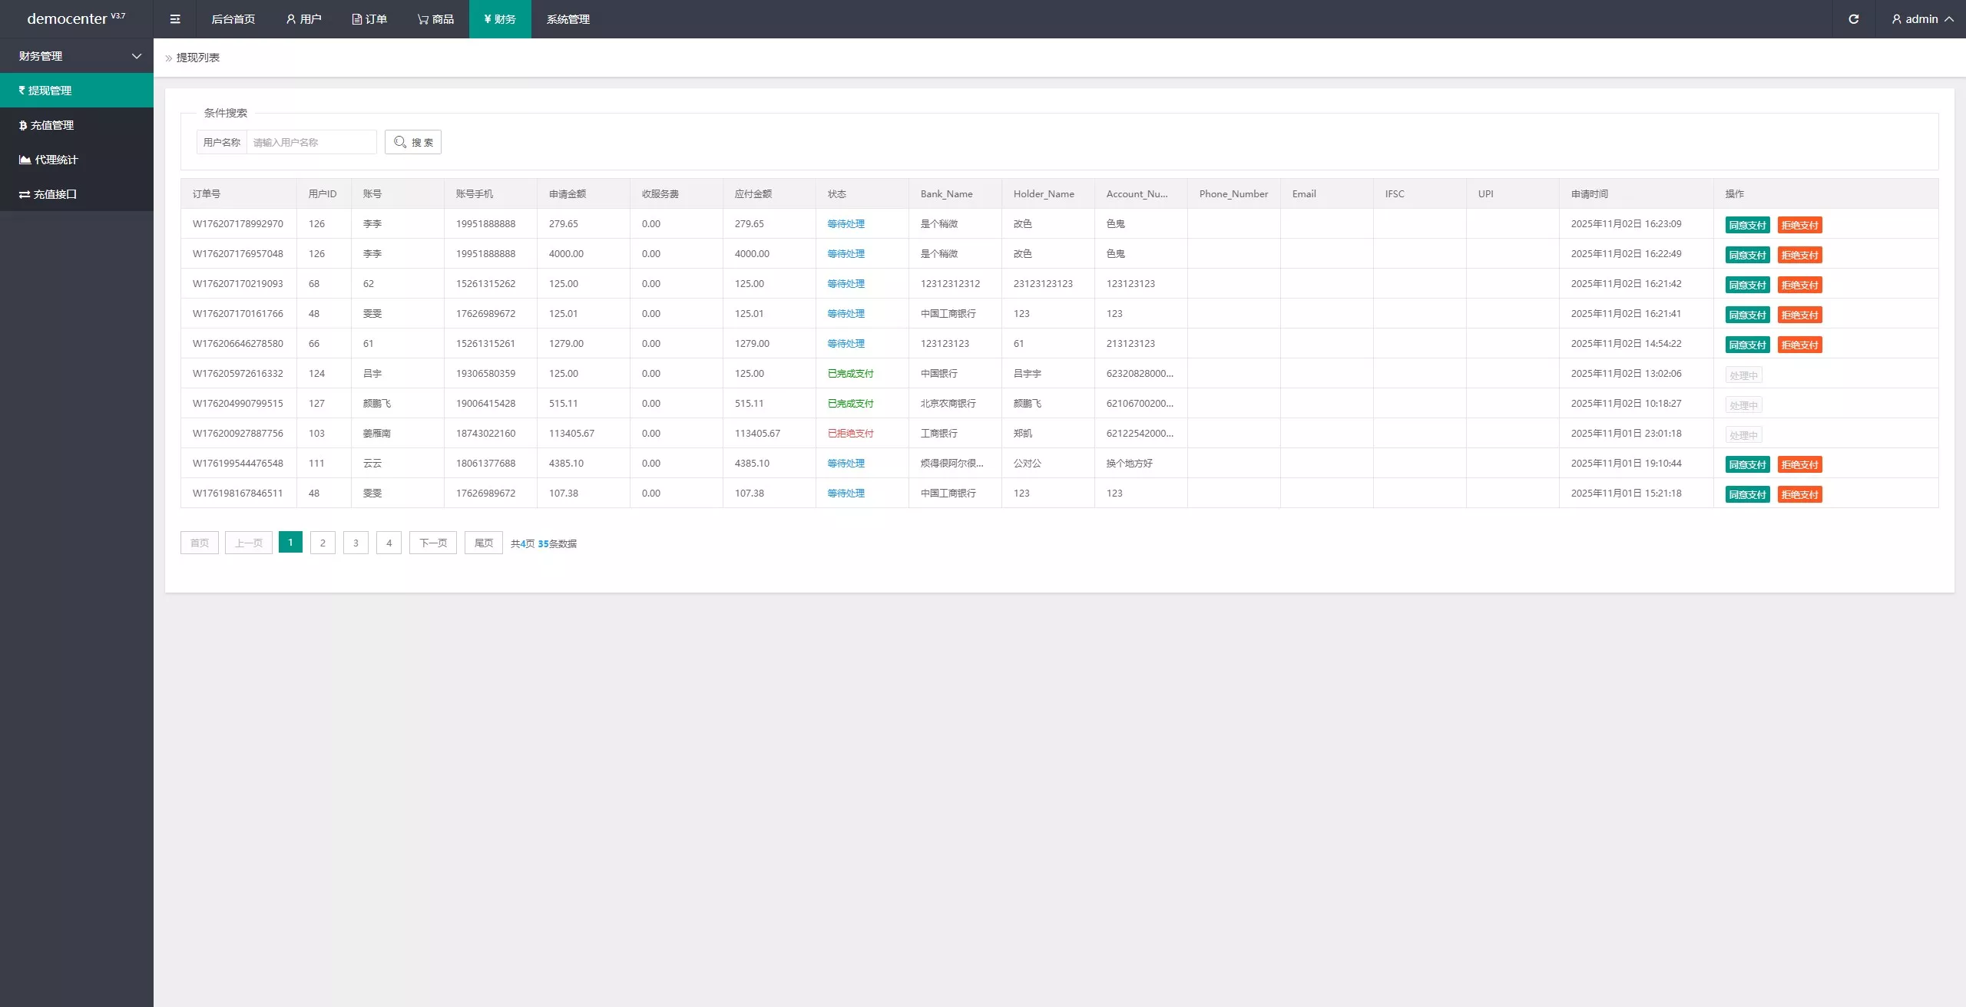The width and height of the screenshot is (1966, 1007).
Task: Click 拒绝支付 for order W176199544476548
Action: [1799, 464]
